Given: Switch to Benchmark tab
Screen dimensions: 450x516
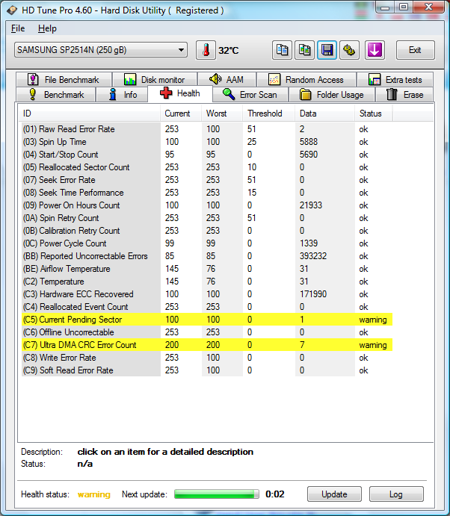Looking at the screenshot, I should click(x=56, y=95).
